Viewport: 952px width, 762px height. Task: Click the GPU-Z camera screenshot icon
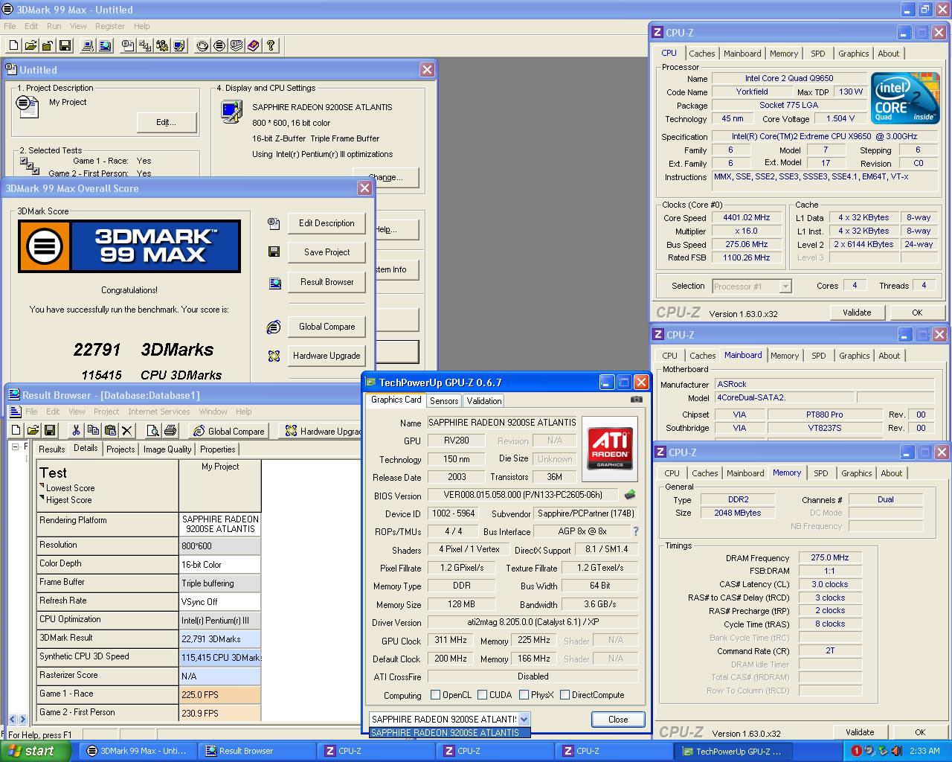pyautogui.click(x=637, y=400)
